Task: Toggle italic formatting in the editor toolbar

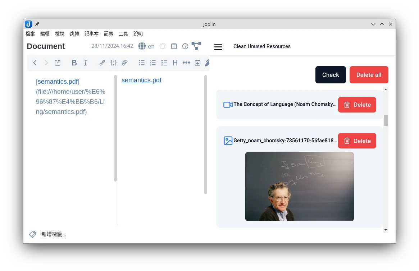Action: [86, 63]
